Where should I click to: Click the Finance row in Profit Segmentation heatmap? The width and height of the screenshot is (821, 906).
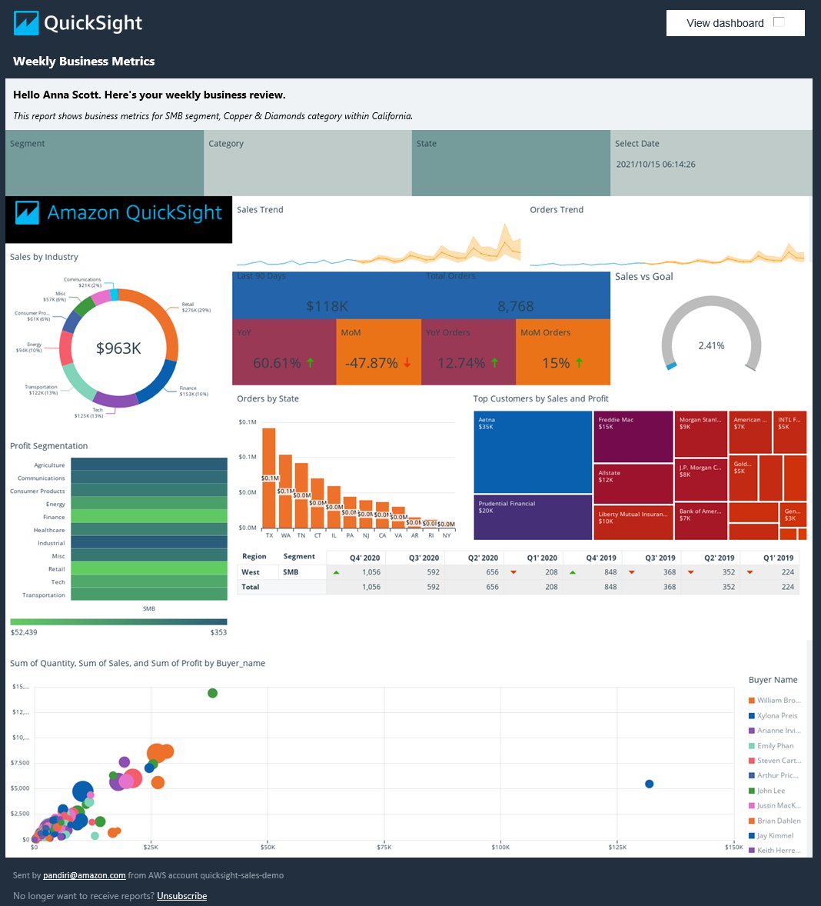[149, 517]
